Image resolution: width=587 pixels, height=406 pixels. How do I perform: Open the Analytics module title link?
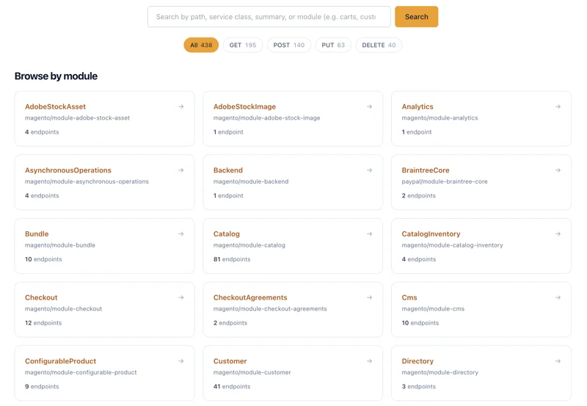[418, 106]
